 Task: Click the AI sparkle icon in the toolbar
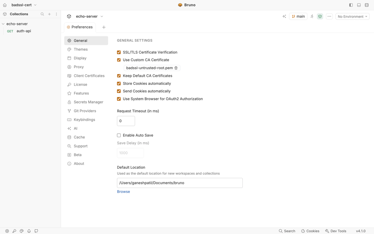tap(284, 16)
